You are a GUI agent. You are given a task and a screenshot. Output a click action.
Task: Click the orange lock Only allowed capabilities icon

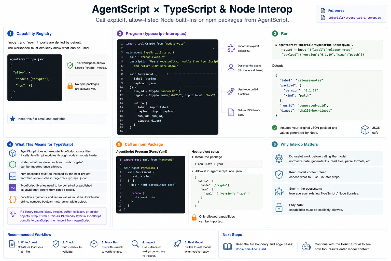[194, 217]
